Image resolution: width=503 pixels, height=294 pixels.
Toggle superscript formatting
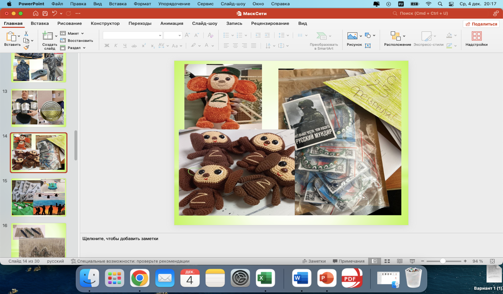point(144,46)
